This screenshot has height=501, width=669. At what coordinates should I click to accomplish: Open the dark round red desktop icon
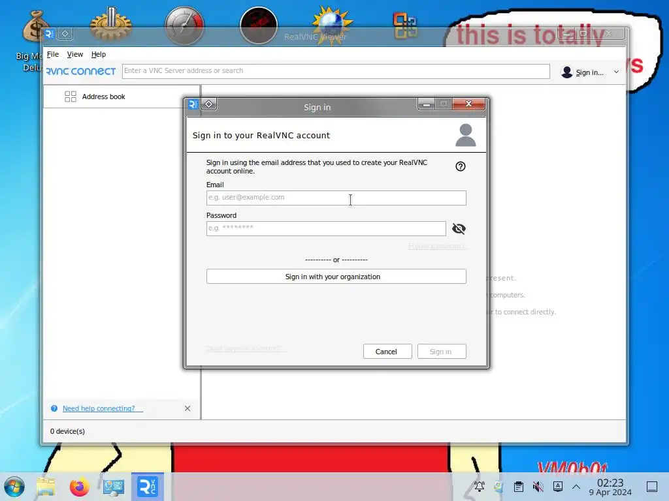(x=259, y=25)
